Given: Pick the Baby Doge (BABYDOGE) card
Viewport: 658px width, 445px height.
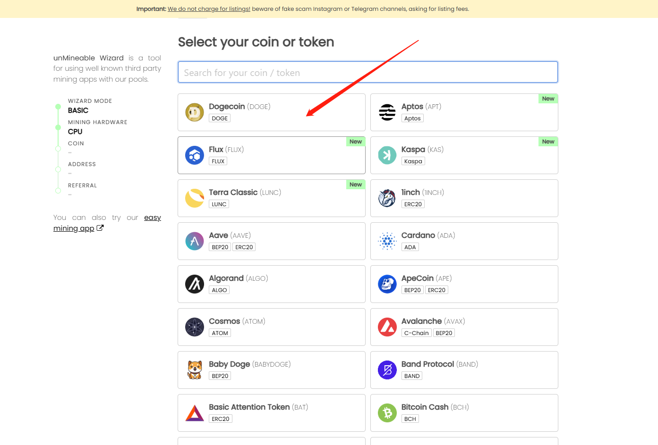Looking at the screenshot, I should pos(272,370).
